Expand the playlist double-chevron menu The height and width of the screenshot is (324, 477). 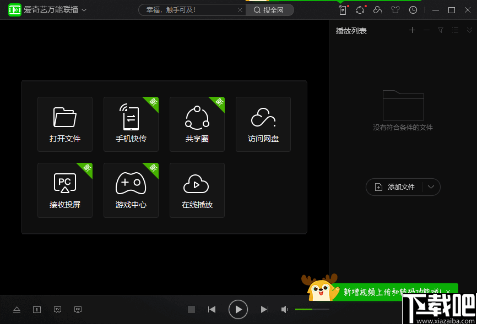tap(469, 30)
